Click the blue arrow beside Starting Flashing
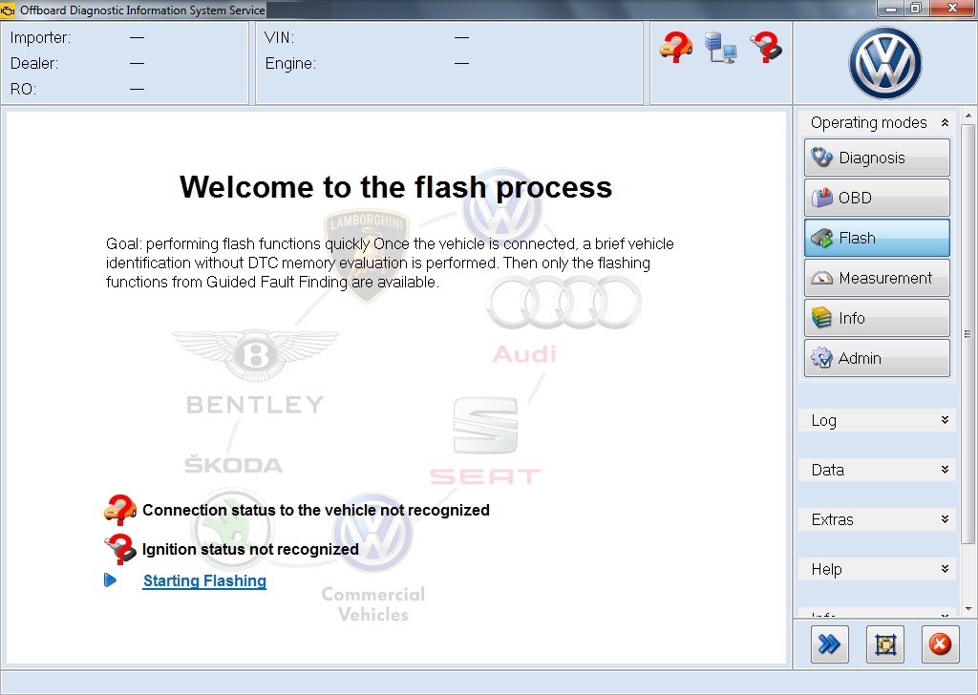The height and width of the screenshot is (695, 978). (x=111, y=579)
